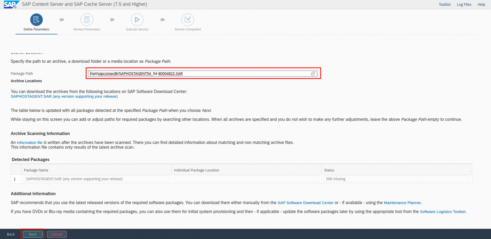Click the Review Parameters step icon

click(87, 20)
